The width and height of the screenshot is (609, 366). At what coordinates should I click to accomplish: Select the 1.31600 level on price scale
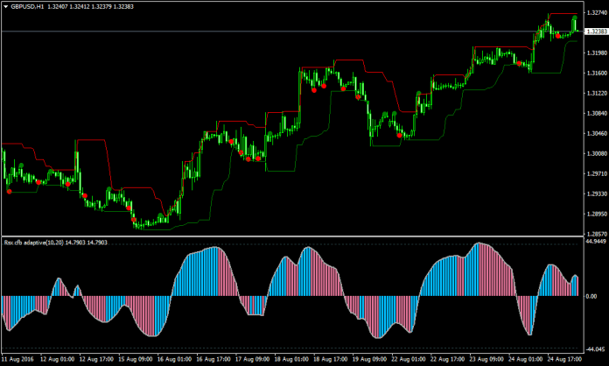pyautogui.click(x=596, y=73)
